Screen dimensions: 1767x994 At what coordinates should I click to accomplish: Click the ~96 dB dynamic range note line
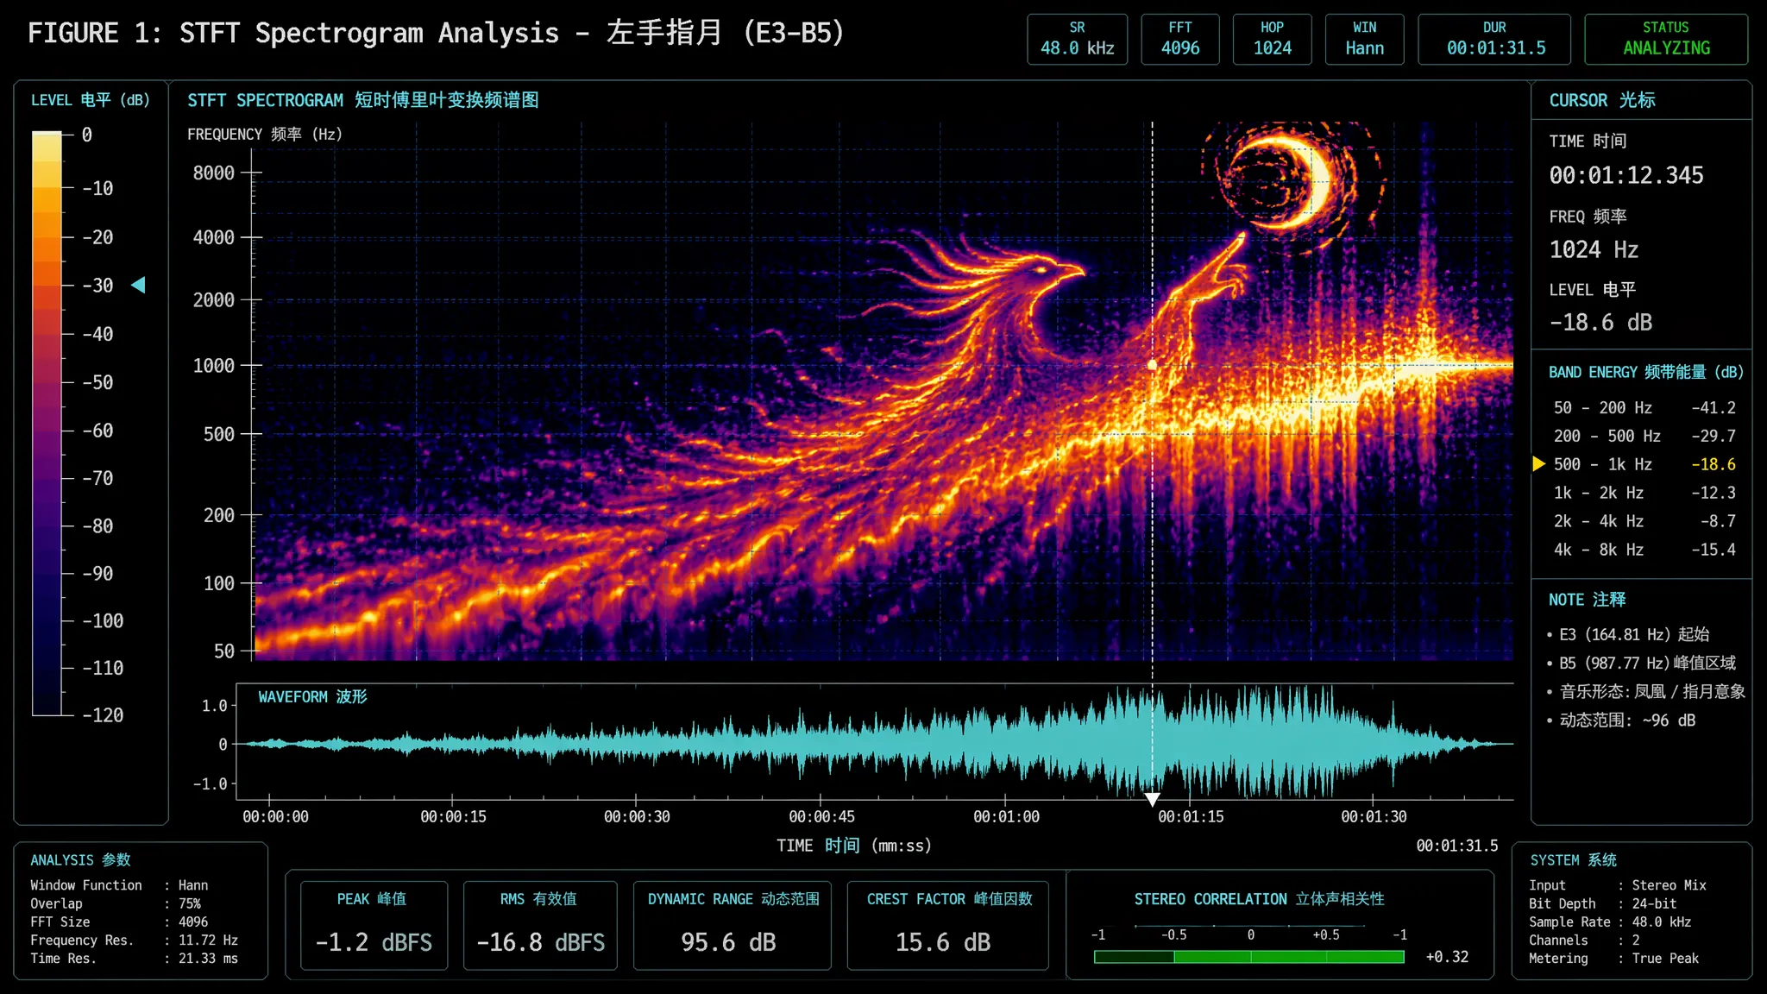click(x=1621, y=720)
